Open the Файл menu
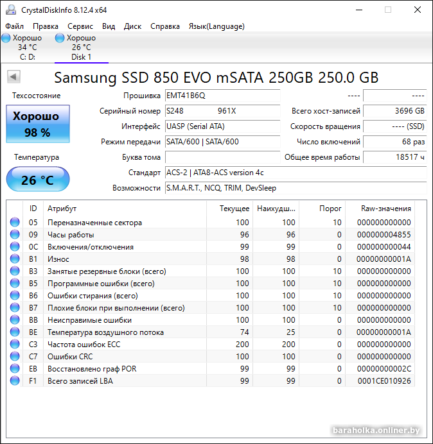The width and height of the screenshot is (433, 444). (14, 26)
